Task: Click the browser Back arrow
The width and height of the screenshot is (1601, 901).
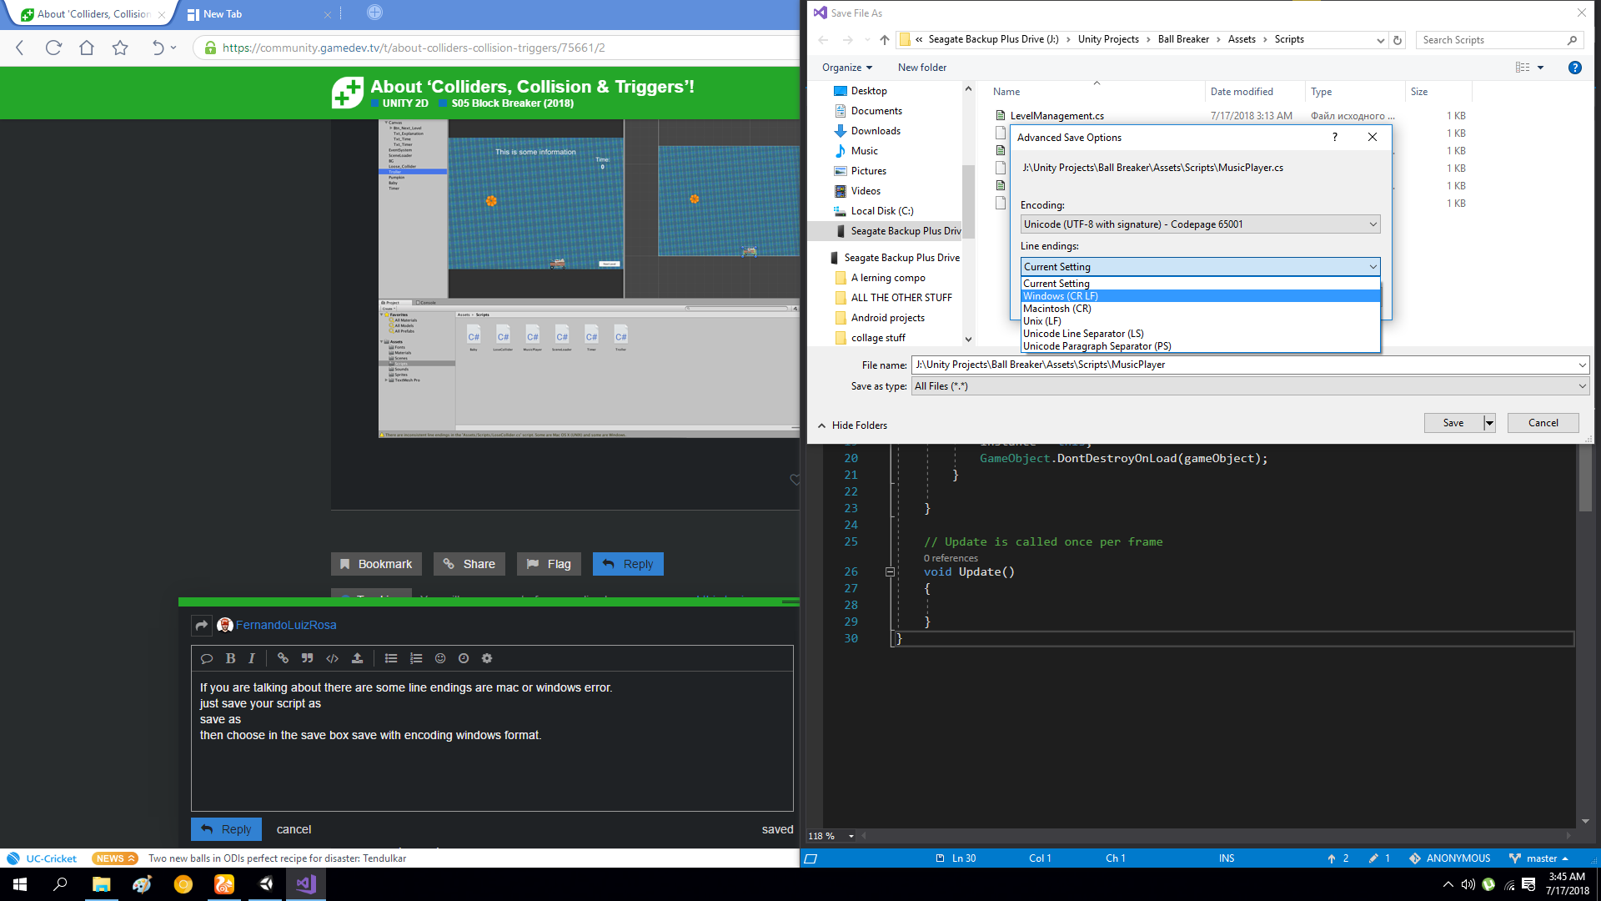Action: click(x=20, y=48)
